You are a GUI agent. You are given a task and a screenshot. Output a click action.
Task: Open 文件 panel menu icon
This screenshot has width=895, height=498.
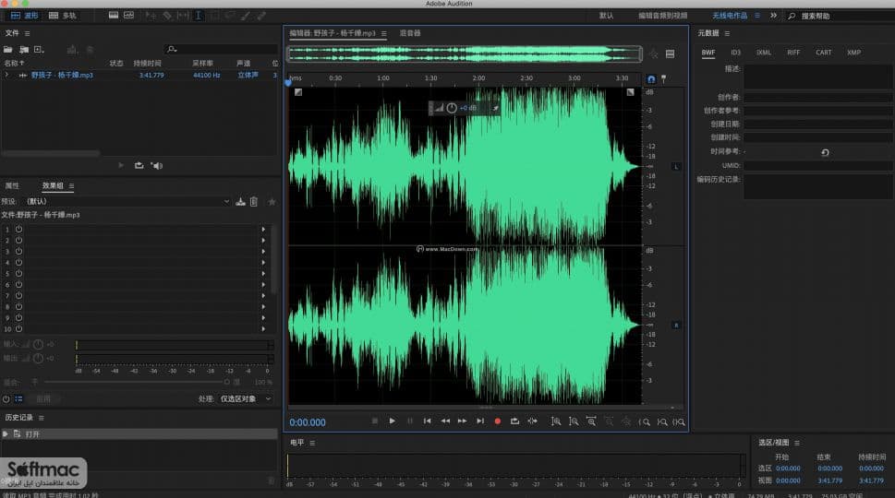pos(28,33)
